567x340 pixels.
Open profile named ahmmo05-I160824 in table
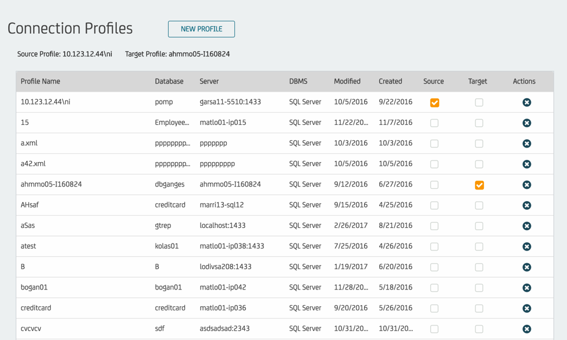click(51, 184)
